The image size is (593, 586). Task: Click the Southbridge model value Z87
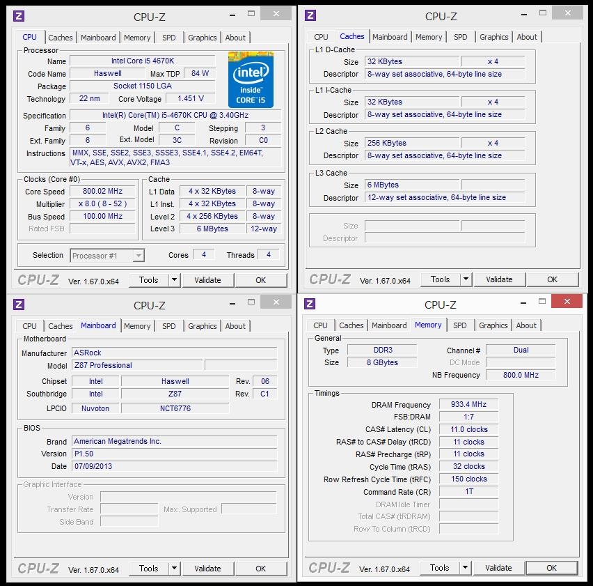[175, 394]
